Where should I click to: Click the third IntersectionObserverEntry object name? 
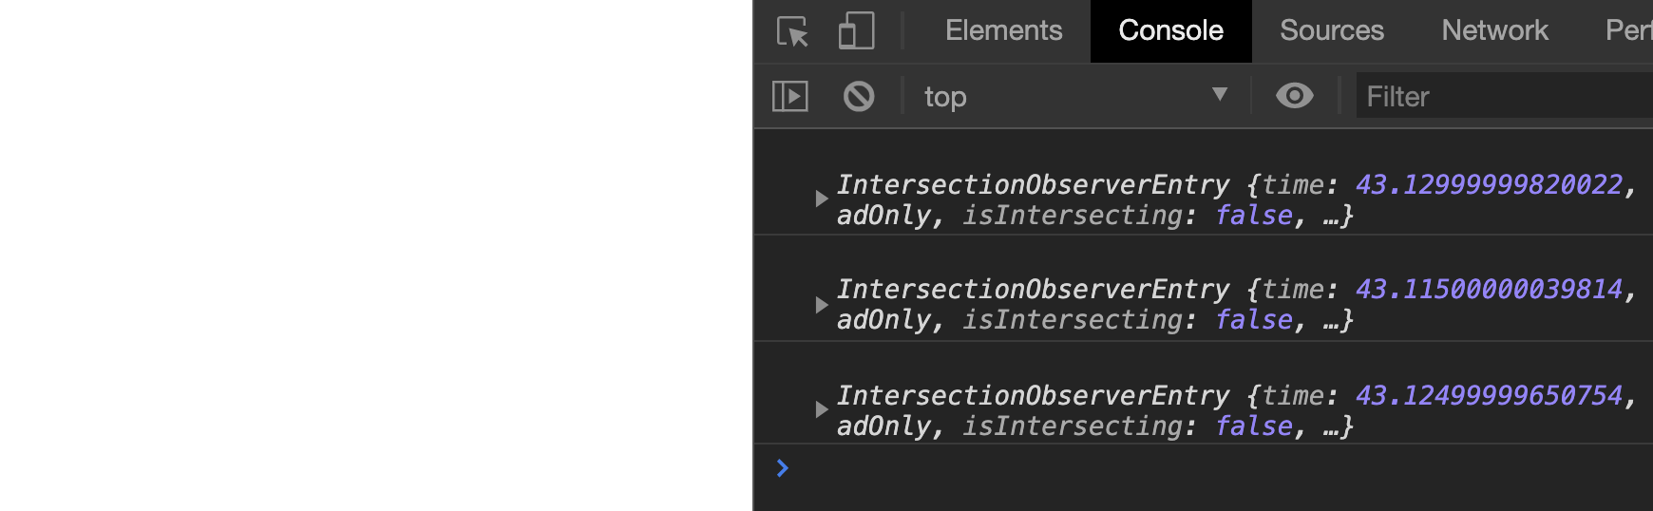1033,395
